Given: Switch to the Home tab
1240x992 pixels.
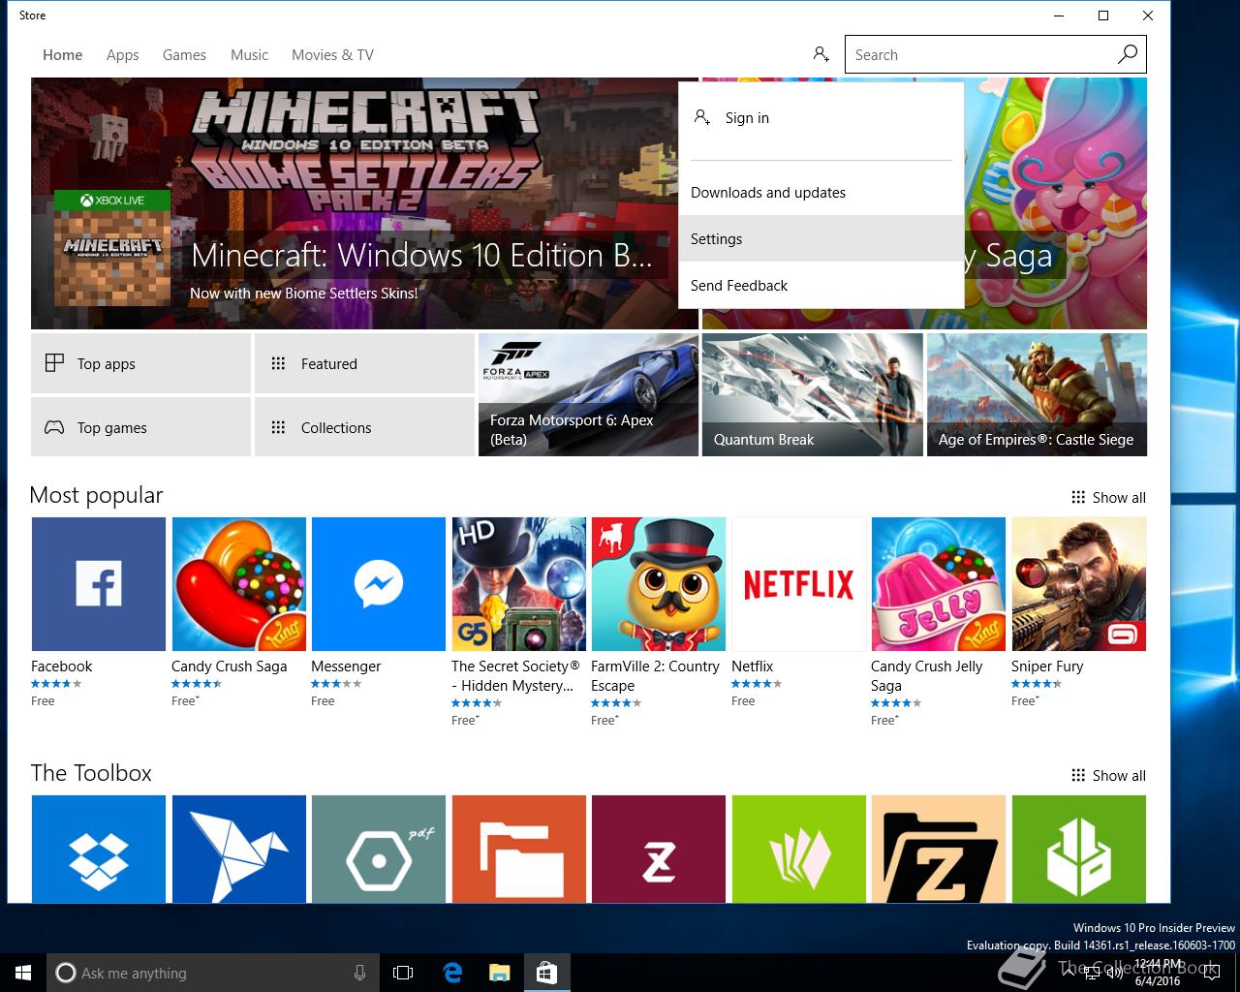Looking at the screenshot, I should coord(62,55).
